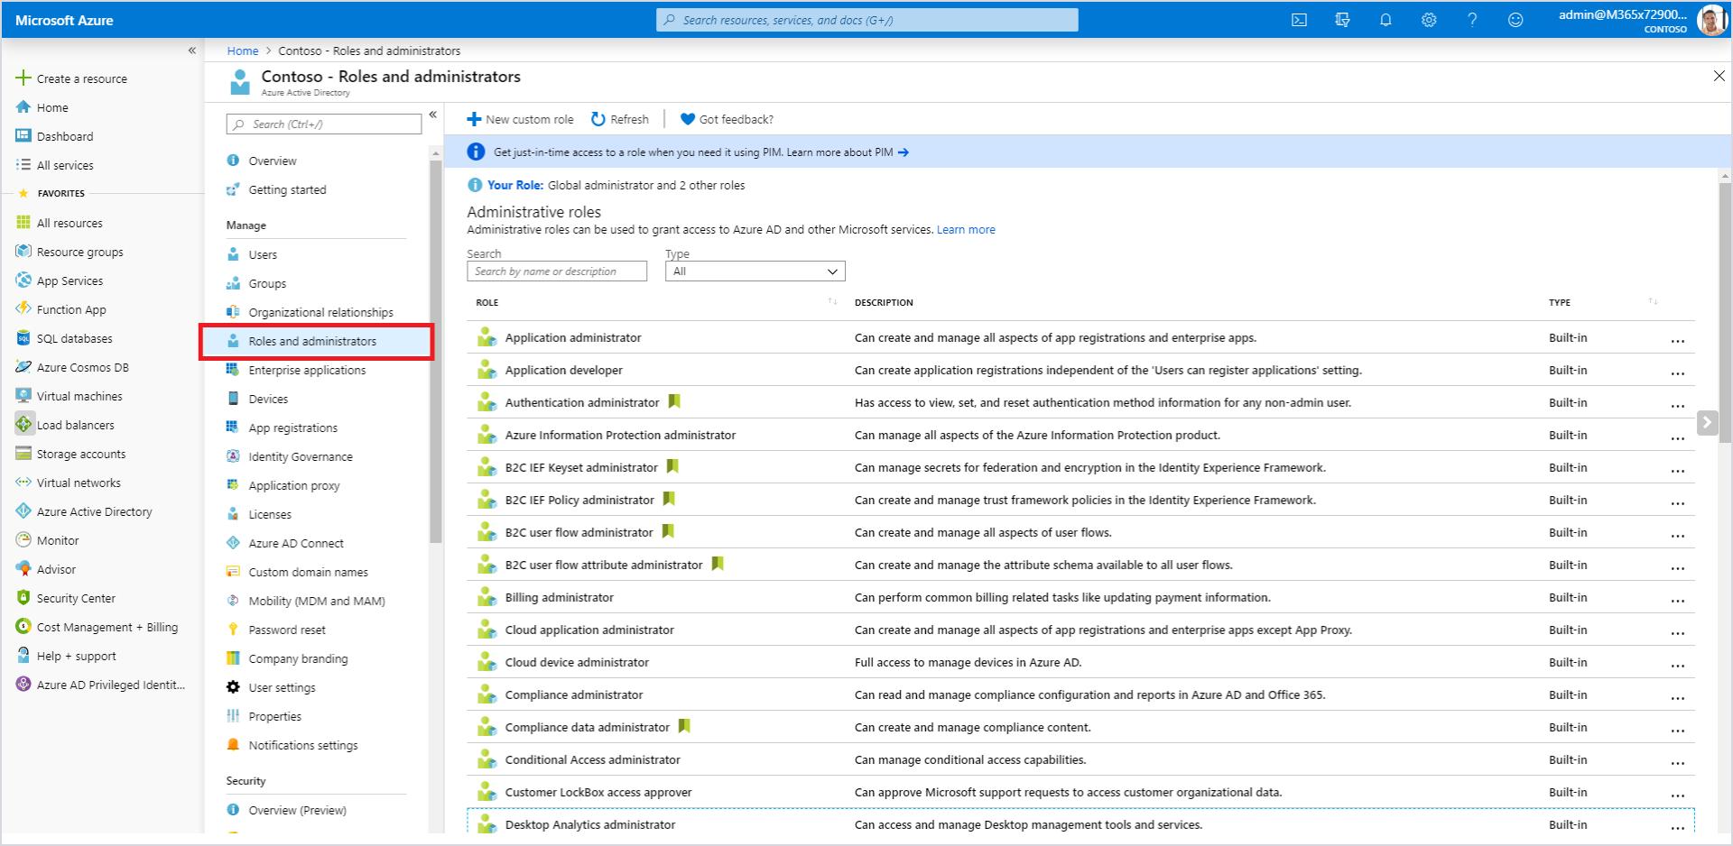This screenshot has height=846, width=1733.
Task: Open the notifications bell
Action: coord(1385,20)
